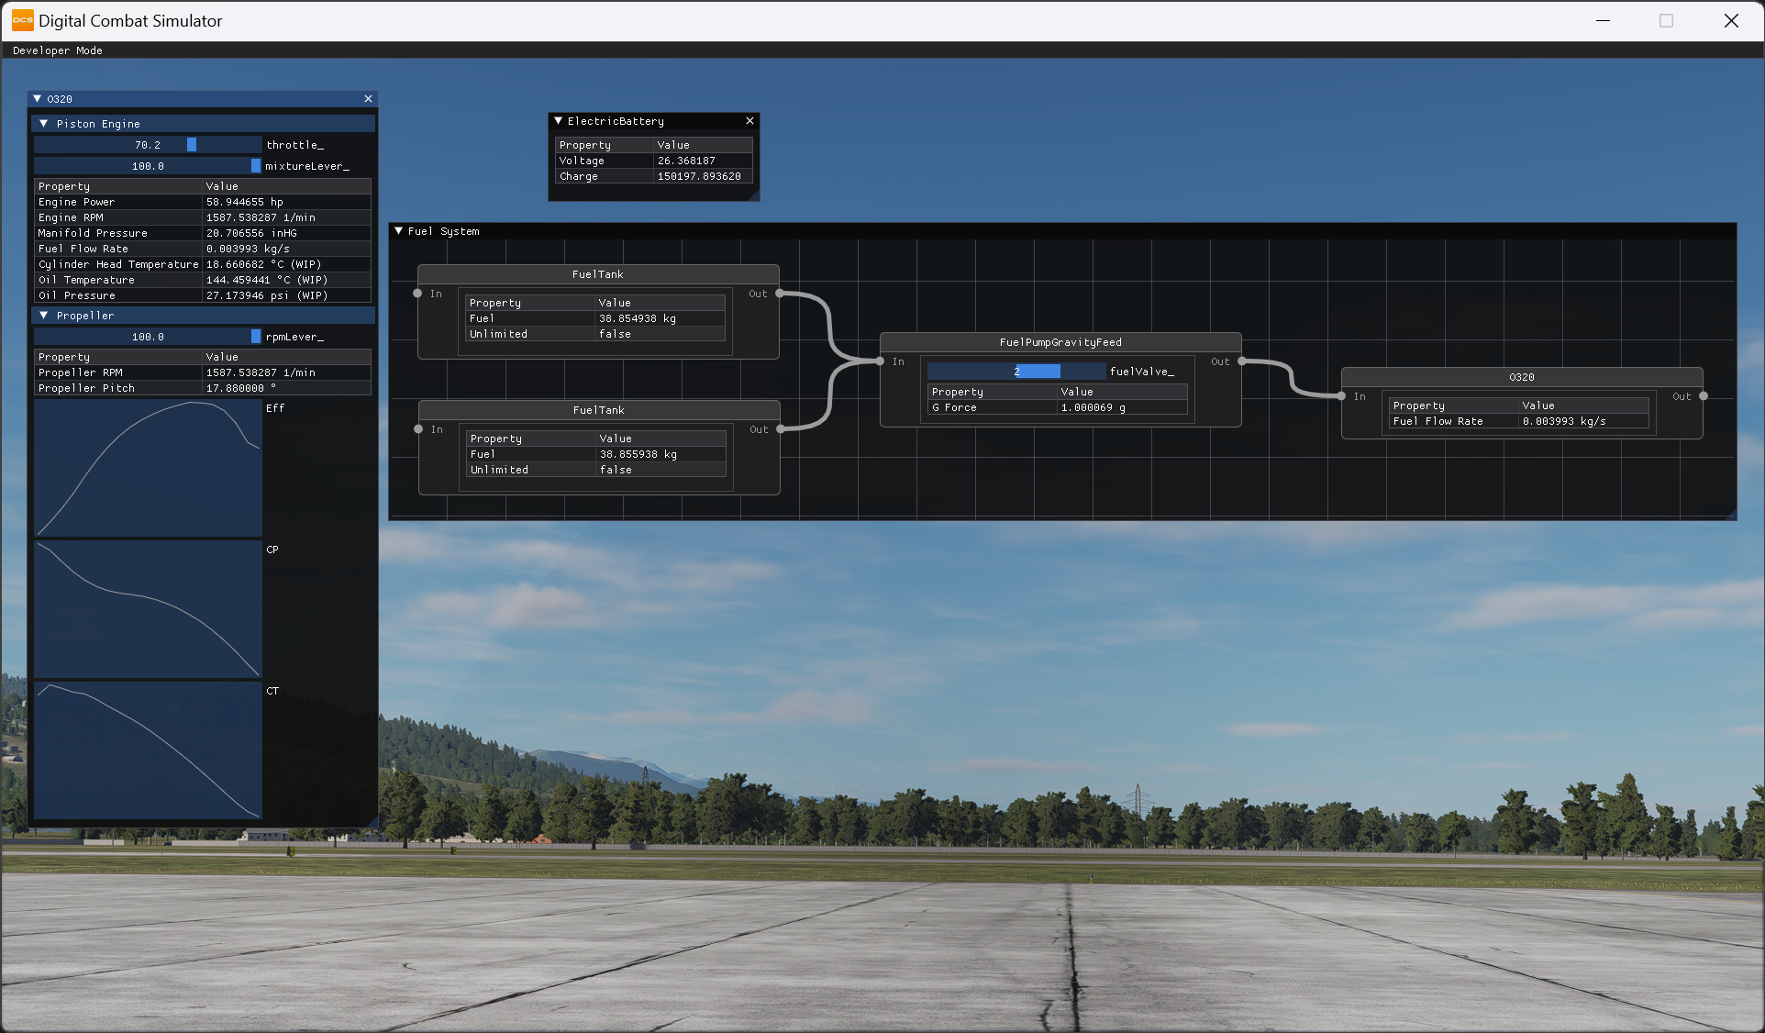Viewport: 1765px width, 1033px height.
Task: Select the upper FuelTank node title
Action: pos(598,274)
